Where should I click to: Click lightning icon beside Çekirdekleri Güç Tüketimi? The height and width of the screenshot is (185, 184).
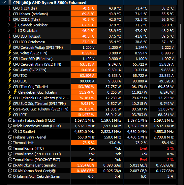click(15, 92)
